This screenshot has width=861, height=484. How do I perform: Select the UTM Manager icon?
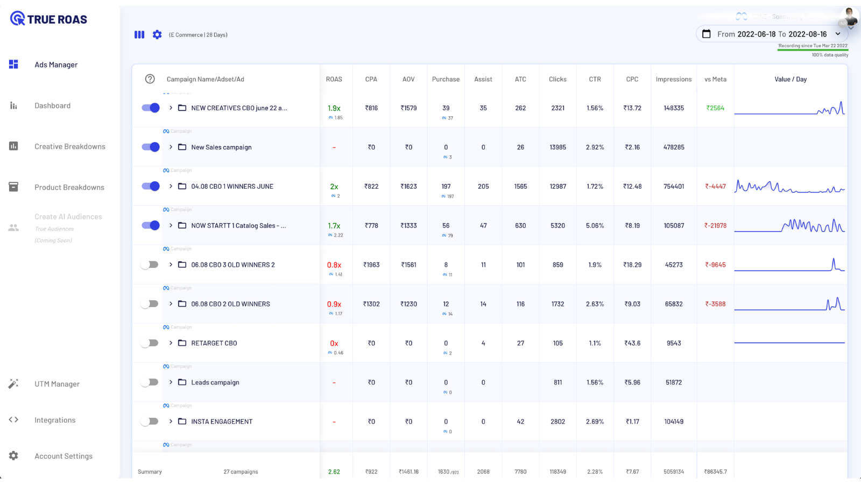(x=13, y=383)
